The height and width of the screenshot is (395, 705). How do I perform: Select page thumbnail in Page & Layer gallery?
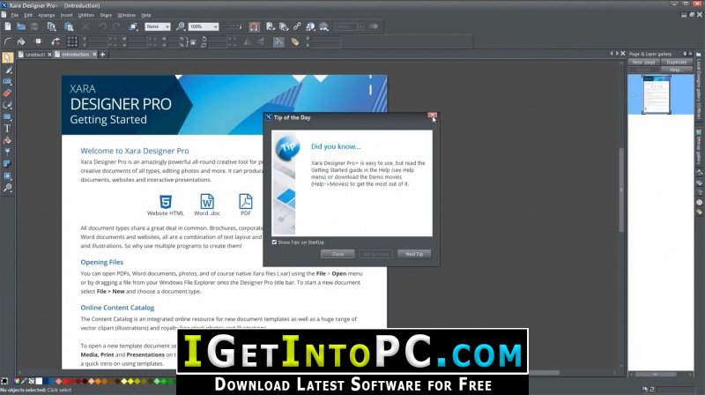[x=657, y=94]
